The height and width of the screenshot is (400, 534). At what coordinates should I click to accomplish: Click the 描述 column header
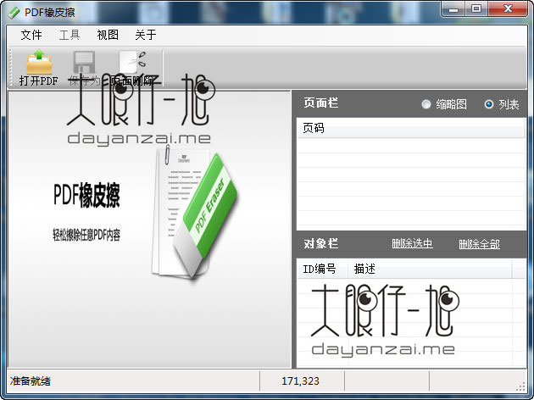(x=430, y=269)
